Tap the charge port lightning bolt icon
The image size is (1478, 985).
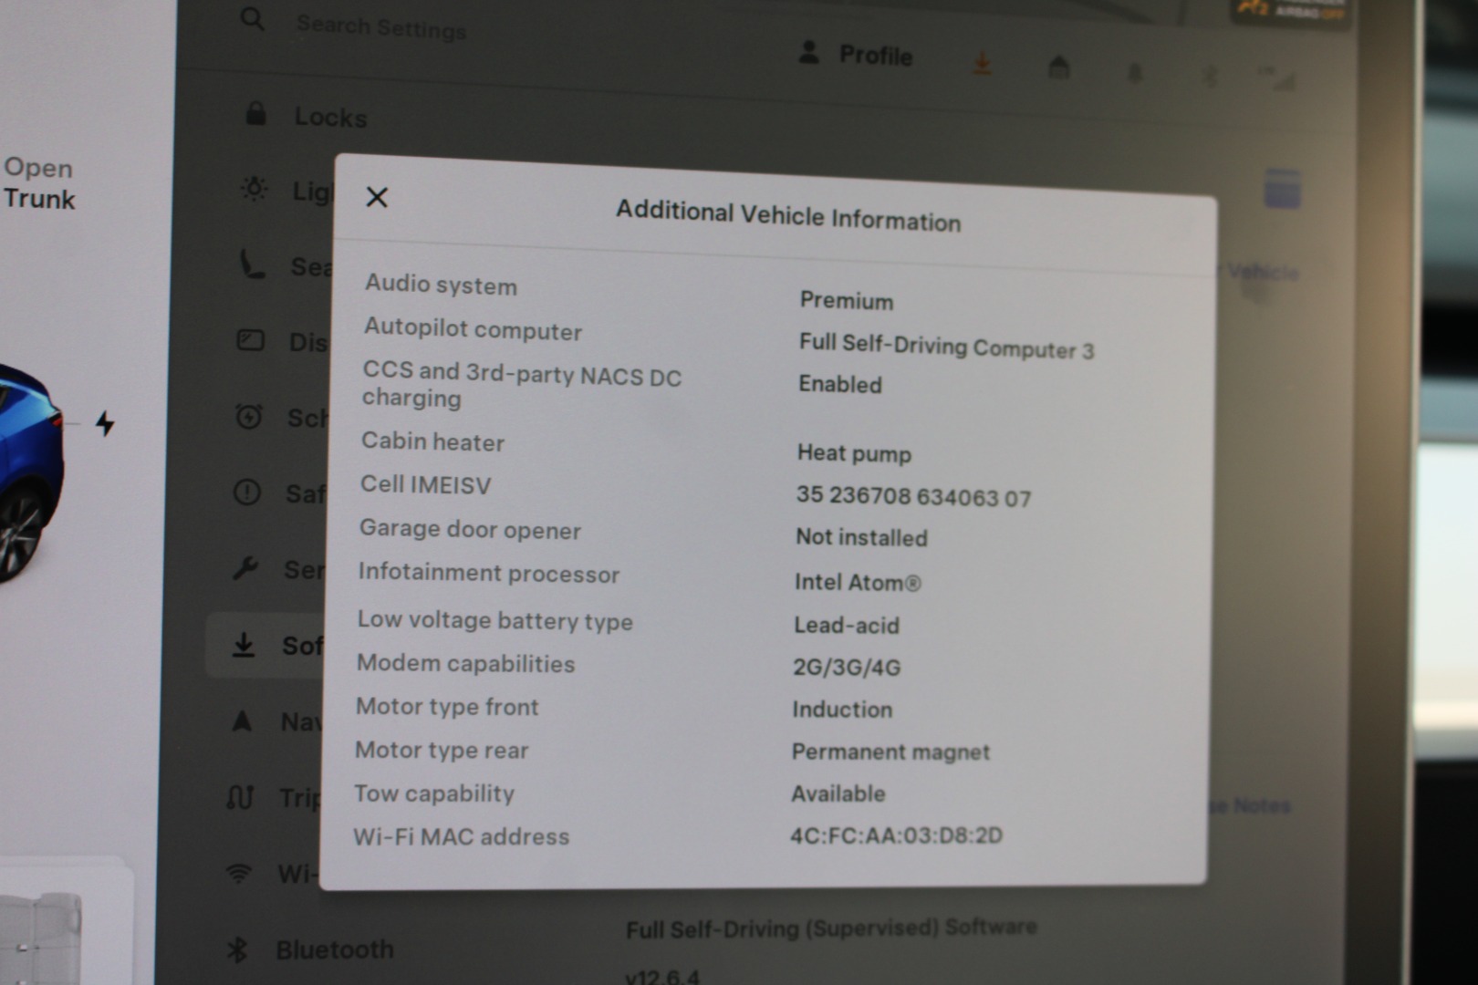click(x=105, y=423)
